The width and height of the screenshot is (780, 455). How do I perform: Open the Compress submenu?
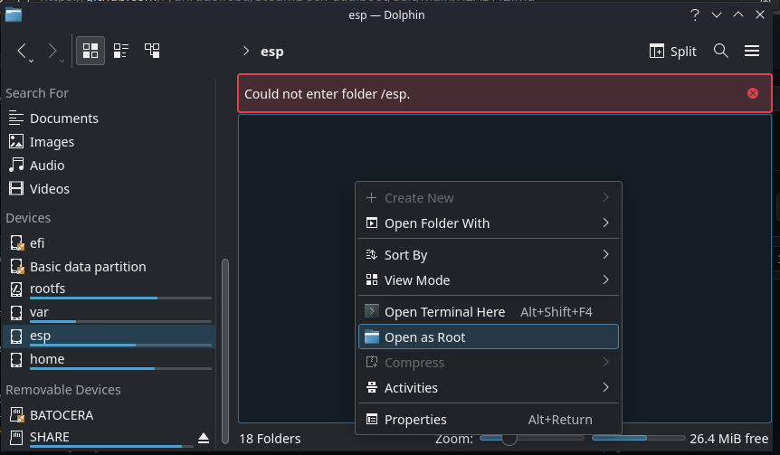coord(488,363)
